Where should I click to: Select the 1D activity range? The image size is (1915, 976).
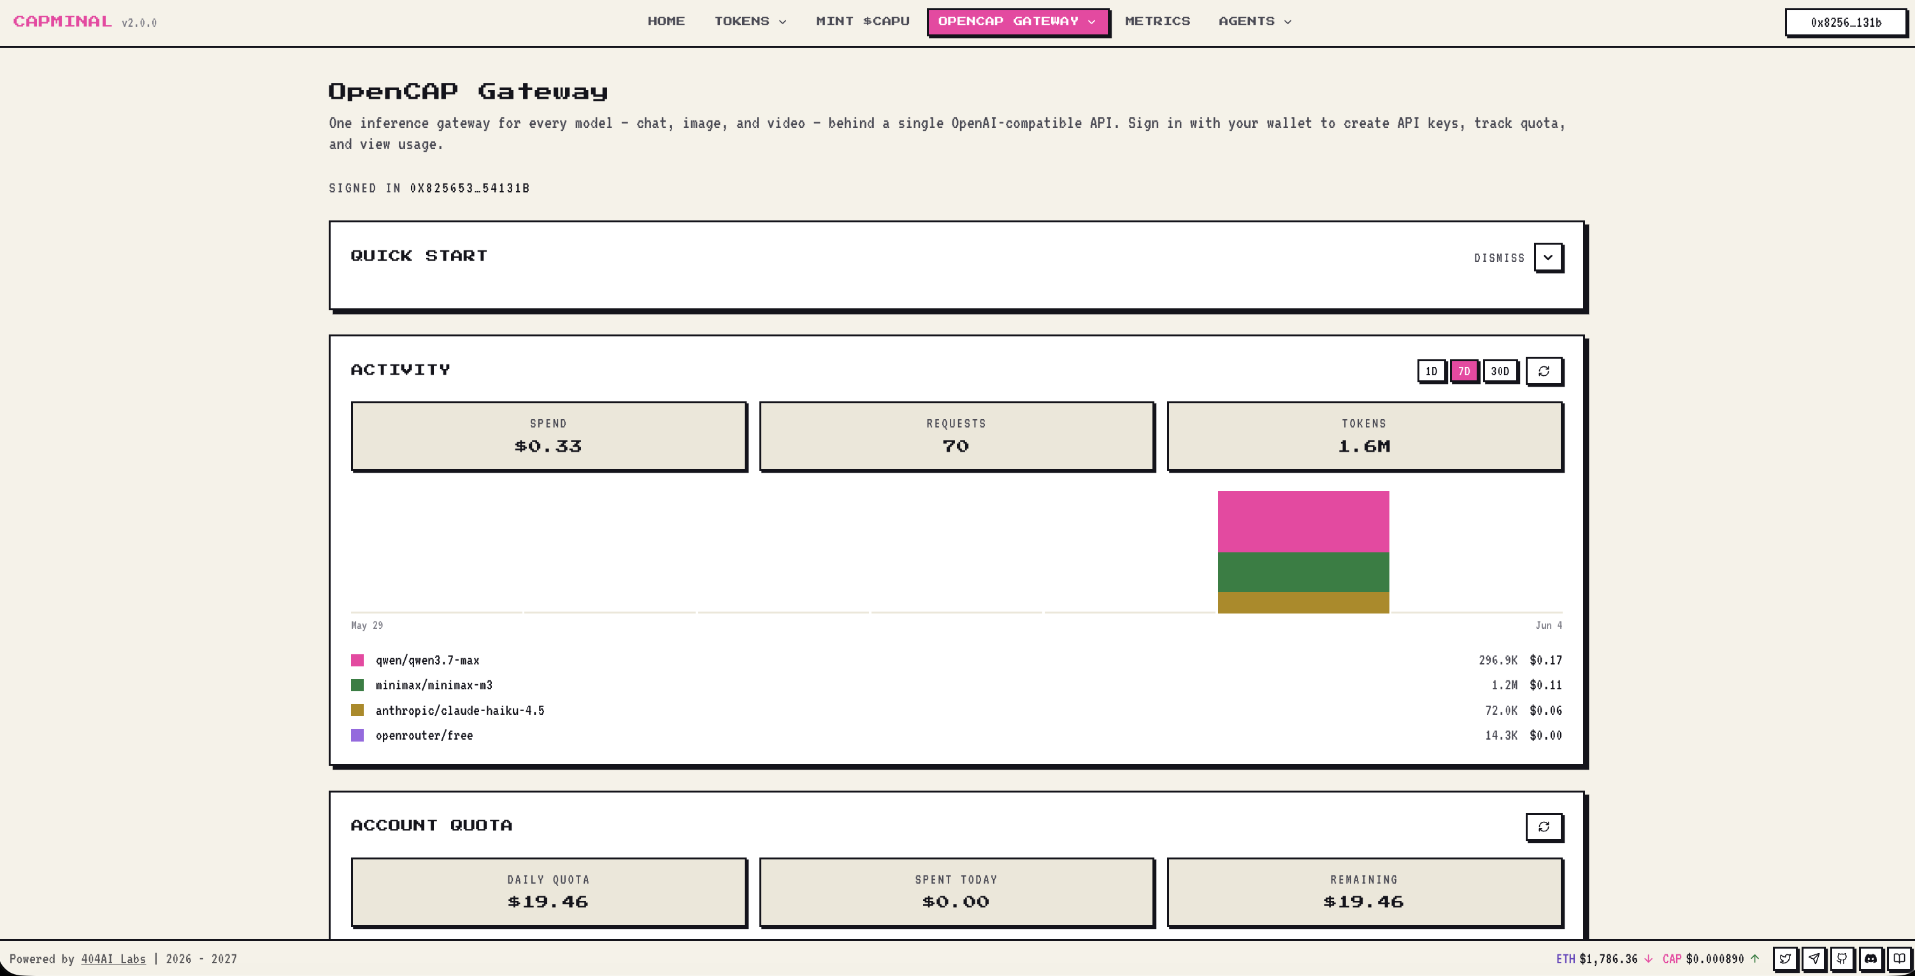[1431, 371]
